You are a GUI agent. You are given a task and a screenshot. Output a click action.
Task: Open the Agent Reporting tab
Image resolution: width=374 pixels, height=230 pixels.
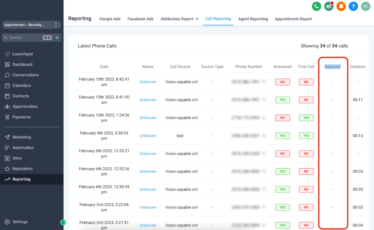pyautogui.click(x=253, y=19)
